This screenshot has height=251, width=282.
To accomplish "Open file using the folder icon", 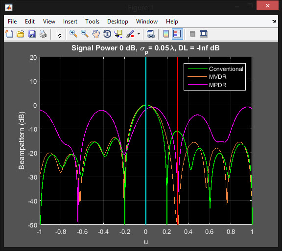I will click(x=21, y=34).
